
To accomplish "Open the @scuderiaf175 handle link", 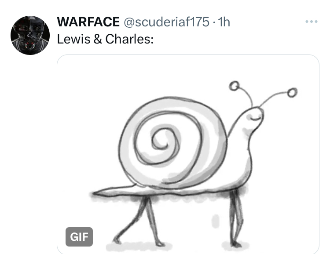I will pos(166,22).
